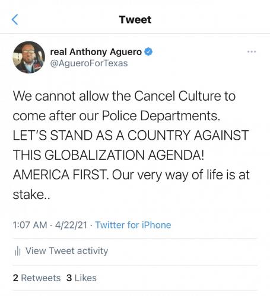
Task: Open Anthony Aguero's profile picture
Action: 29,57
